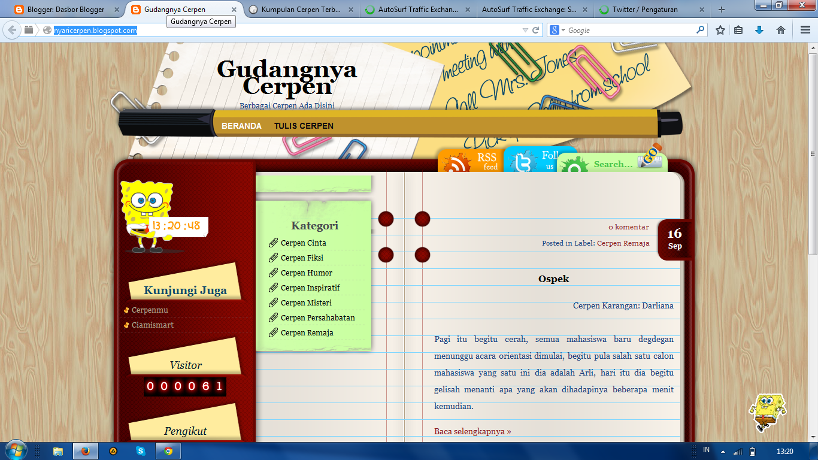The width and height of the screenshot is (818, 460).
Task: Open the TULIS CERPEN menu item
Action: pyautogui.click(x=304, y=126)
